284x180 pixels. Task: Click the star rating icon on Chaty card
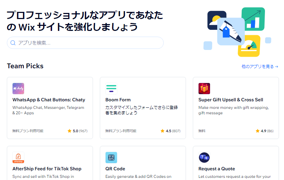pos(69,131)
